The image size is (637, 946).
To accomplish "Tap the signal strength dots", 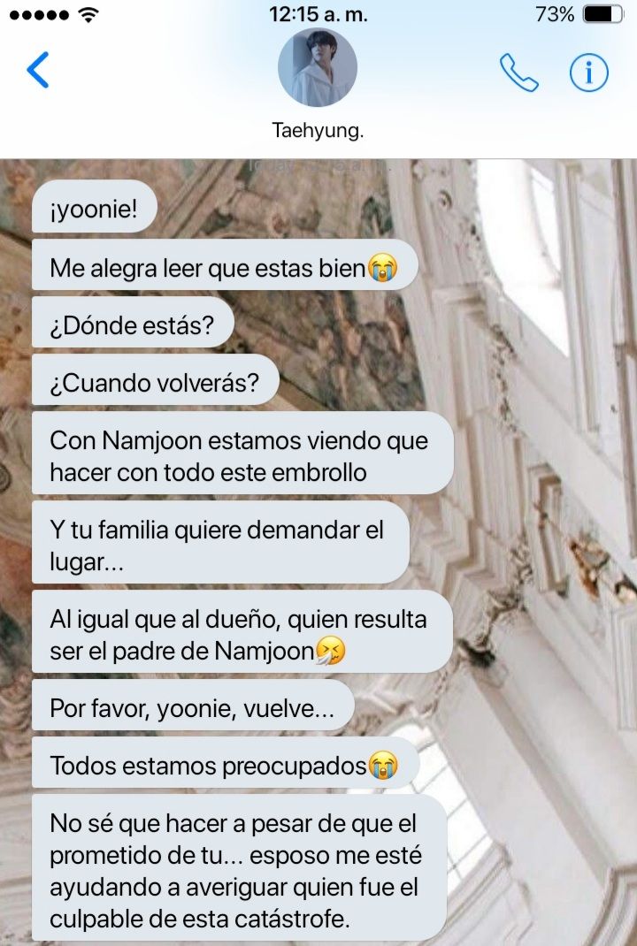I will click(x=39, y=15).
